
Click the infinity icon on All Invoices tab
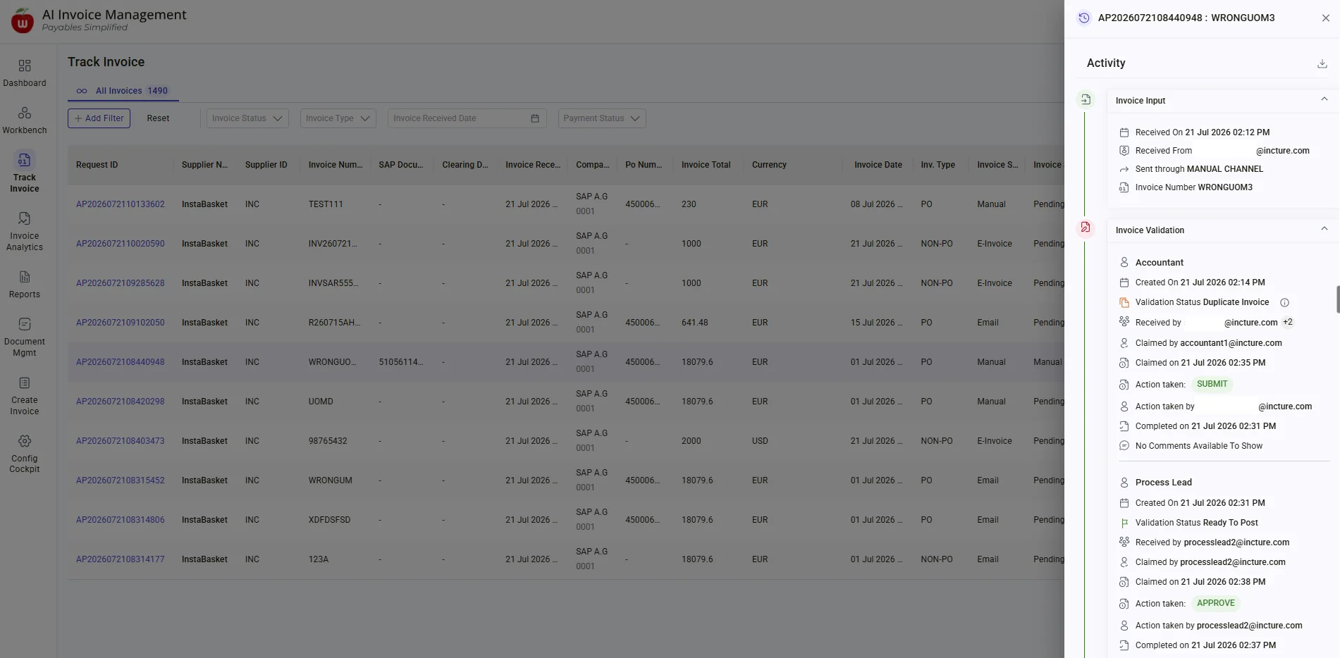click(x=82, y=91)
